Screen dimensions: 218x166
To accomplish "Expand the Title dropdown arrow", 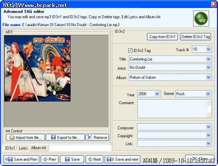I will click(208, 59).
